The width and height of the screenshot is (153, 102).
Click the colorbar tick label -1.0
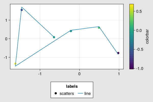[x=140, y=69]
